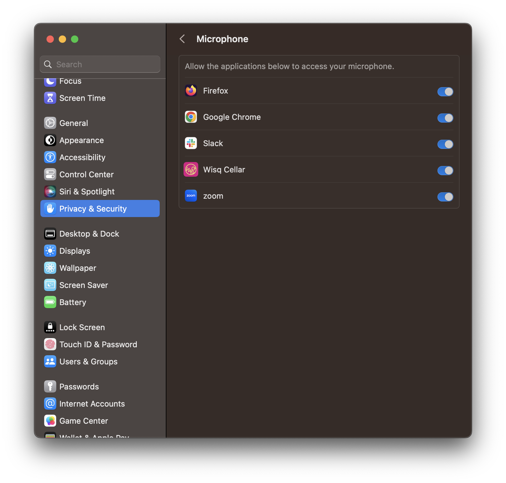Disable microphone access for Firefox
506x483 pixels.
tap(445, 92)
